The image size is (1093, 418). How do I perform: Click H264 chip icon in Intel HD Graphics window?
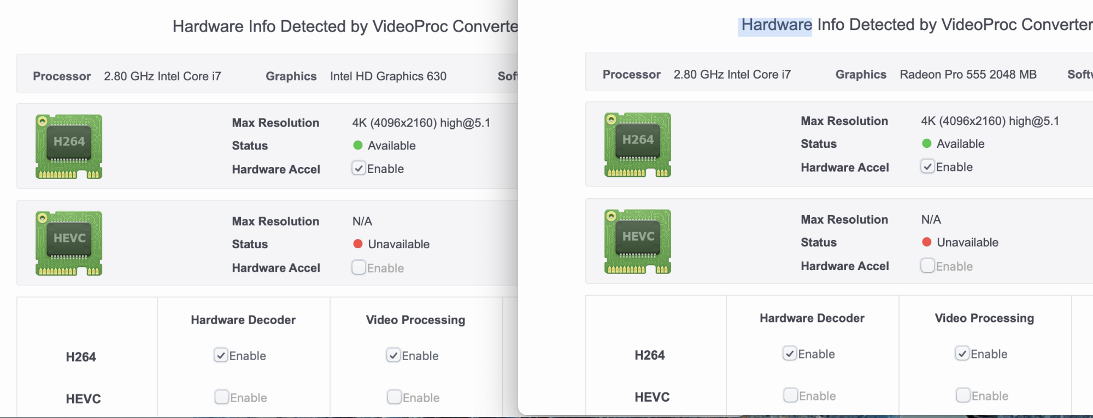[x=69, y=146]
